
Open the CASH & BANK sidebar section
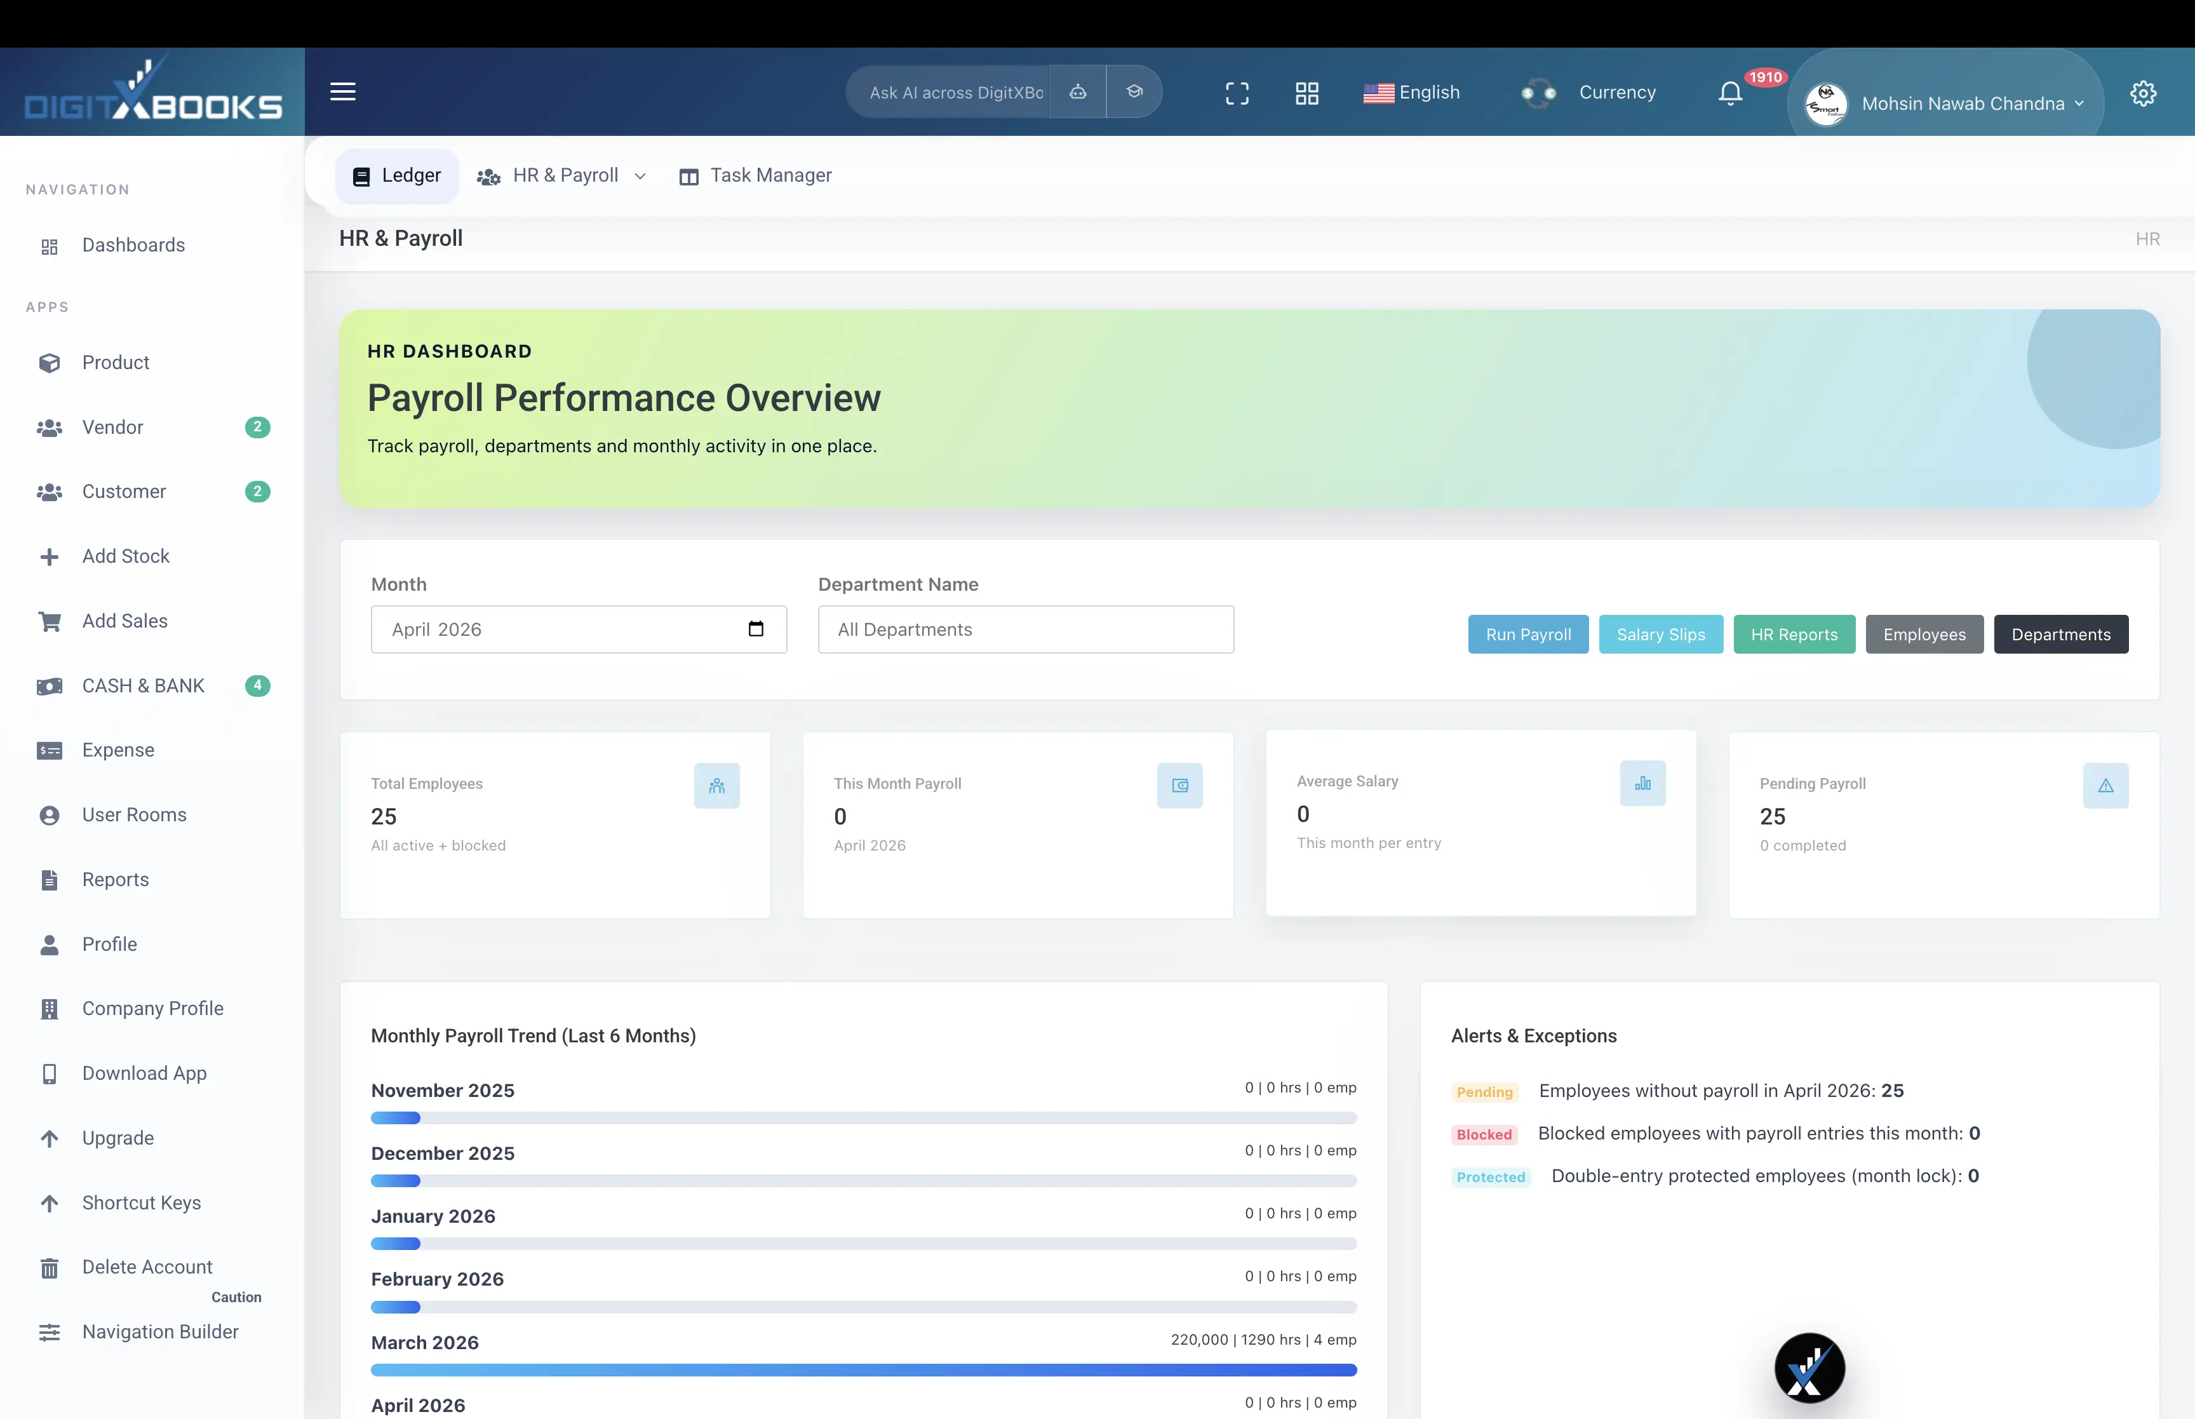143,685
